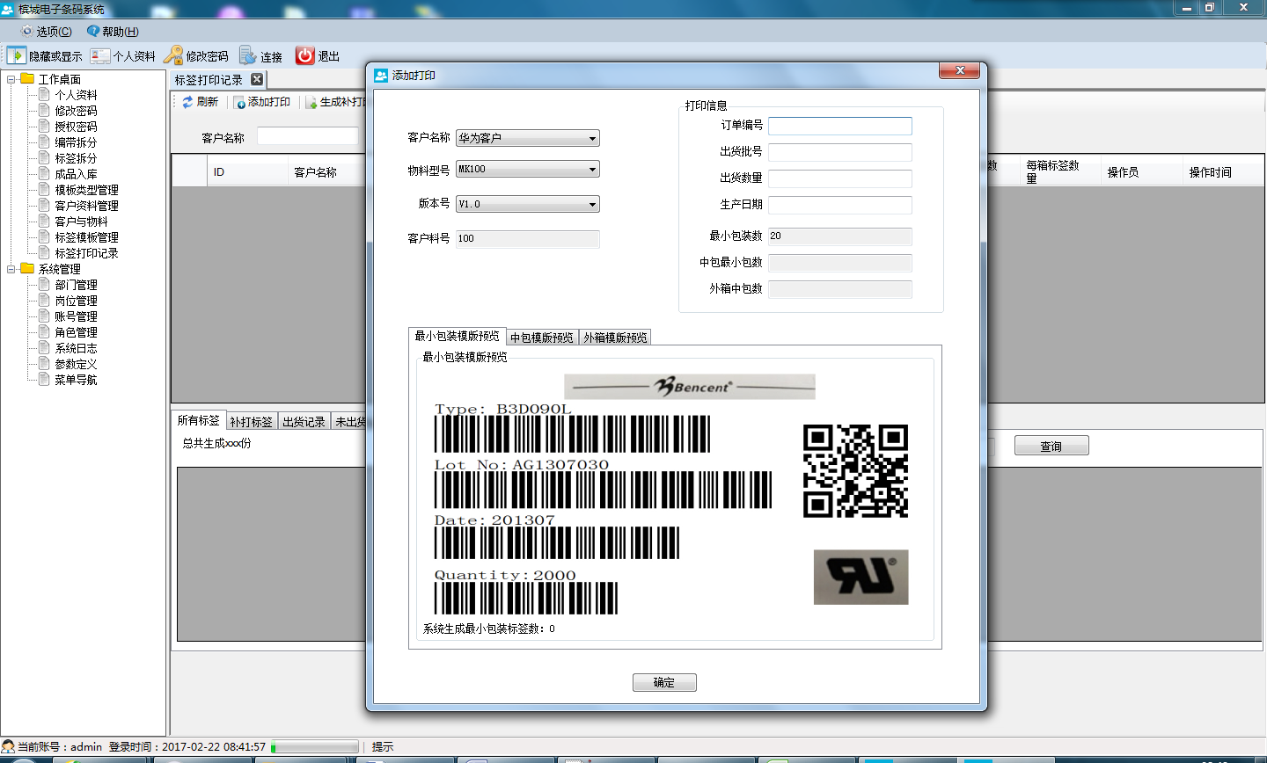
Task: Click the Change Password (修改密码) key icon
Action: (173, 55)
